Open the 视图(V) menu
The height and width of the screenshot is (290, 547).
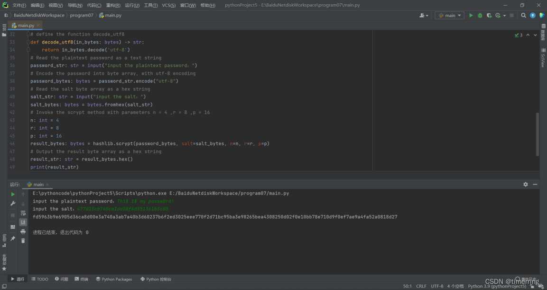click(x=56, y=5)
